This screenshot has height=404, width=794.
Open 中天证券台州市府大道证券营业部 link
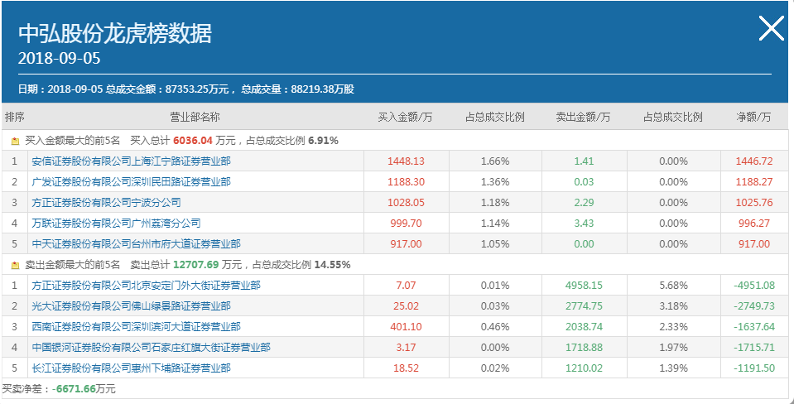(137, 244)
